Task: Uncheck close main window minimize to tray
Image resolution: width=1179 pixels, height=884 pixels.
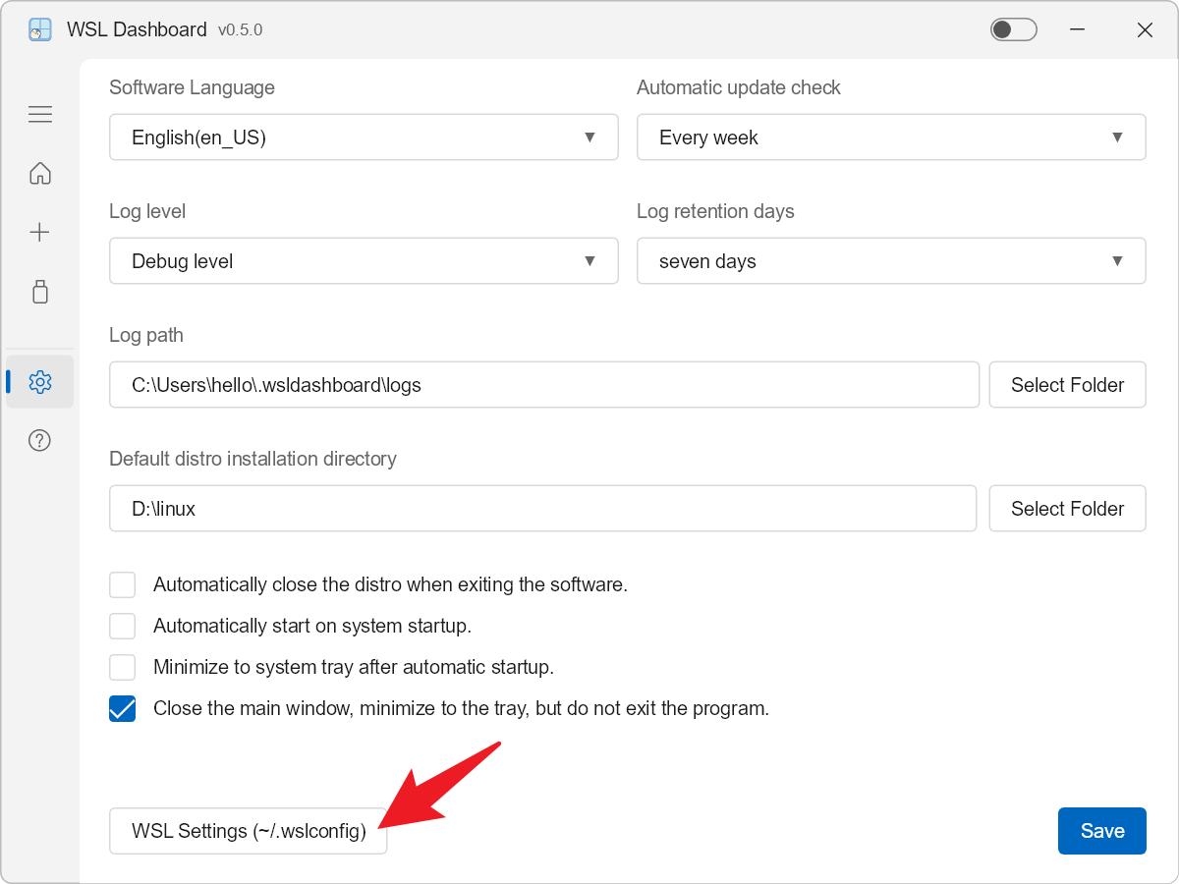Action: (122, 708)
